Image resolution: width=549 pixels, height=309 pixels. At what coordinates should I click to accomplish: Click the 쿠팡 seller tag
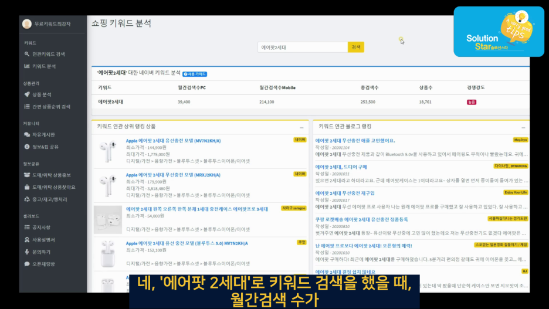(301, 242)
